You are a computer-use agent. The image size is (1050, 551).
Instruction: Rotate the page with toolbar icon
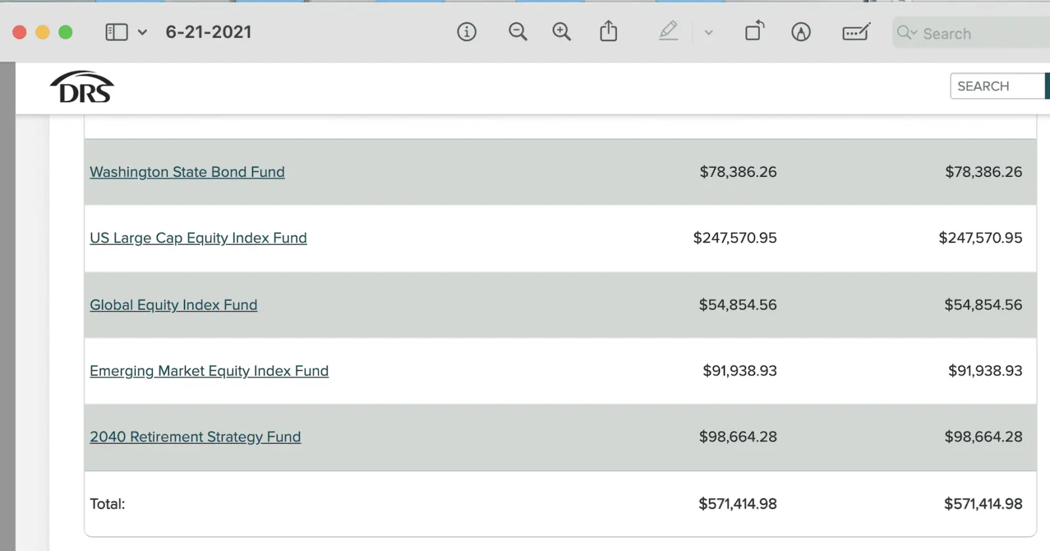[755, 31]
